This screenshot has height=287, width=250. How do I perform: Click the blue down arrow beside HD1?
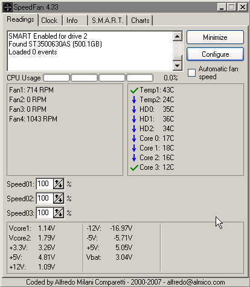pyautogui.click(x=134, y=119)
